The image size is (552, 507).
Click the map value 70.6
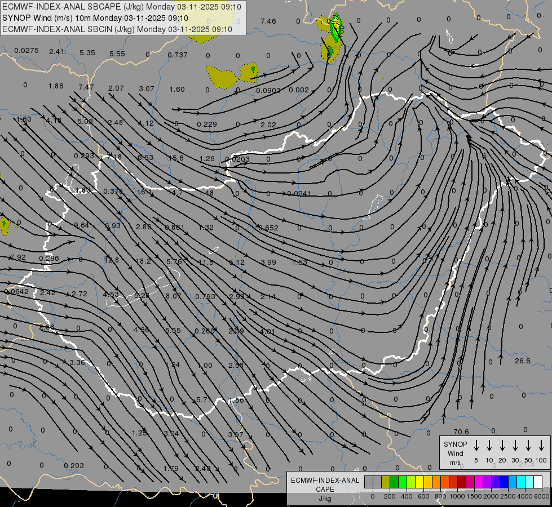[461, 432]
